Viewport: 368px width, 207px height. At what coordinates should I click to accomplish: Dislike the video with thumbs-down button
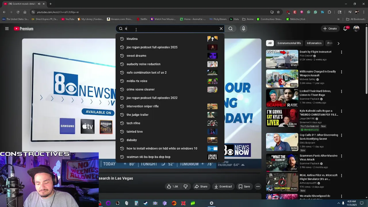tap(185, 187)
